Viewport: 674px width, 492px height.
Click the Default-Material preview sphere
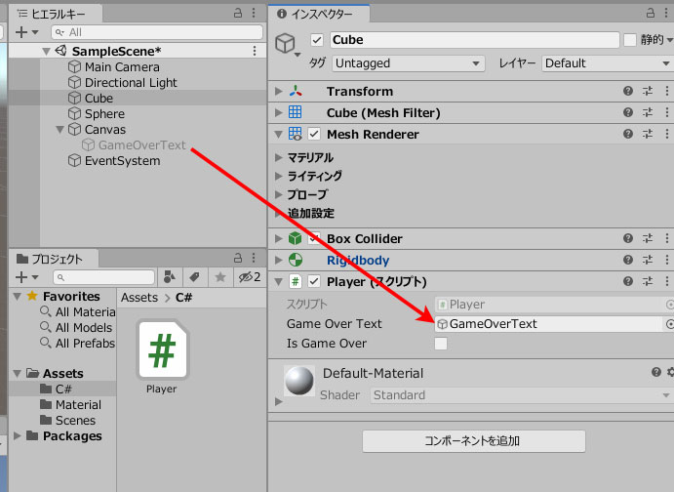pos(299,381)
